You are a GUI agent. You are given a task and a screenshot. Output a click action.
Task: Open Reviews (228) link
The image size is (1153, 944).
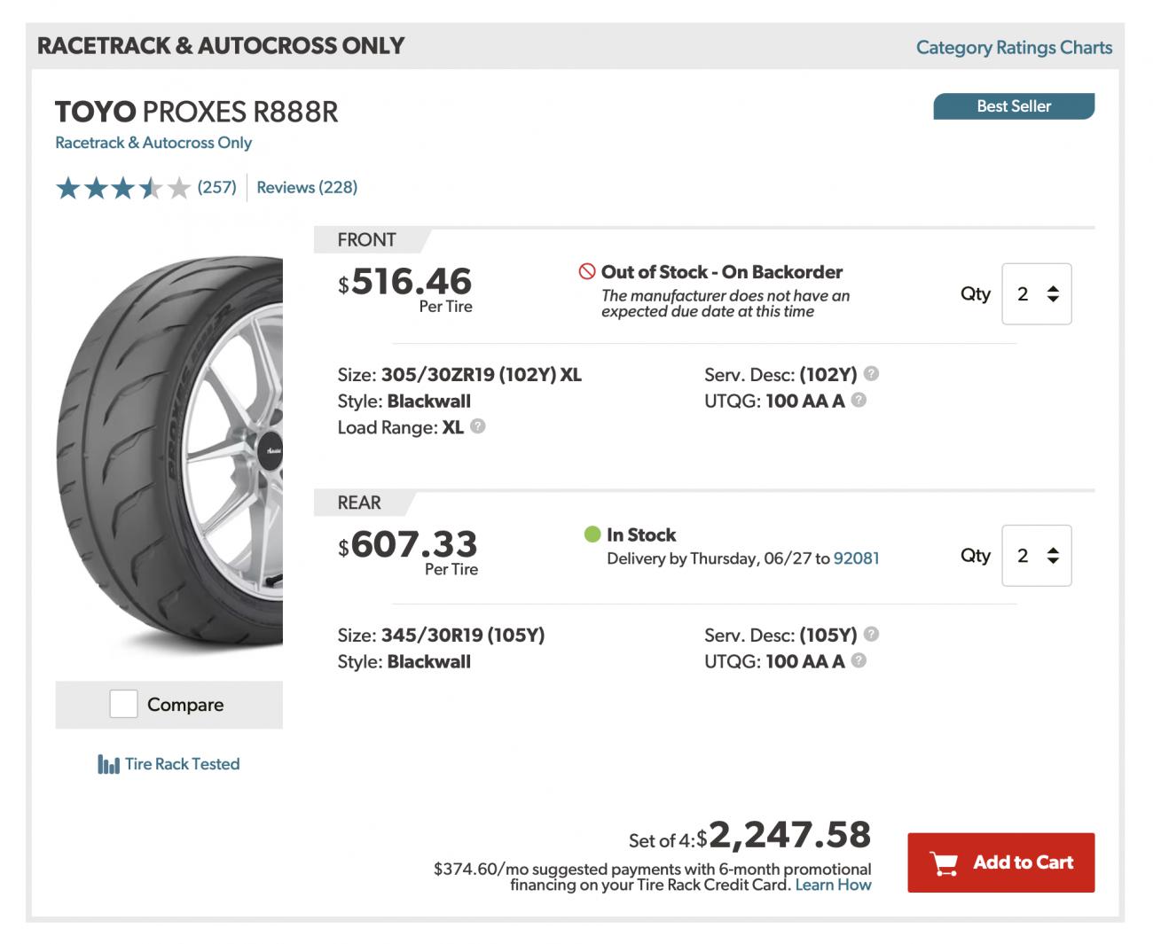point(307,187)
